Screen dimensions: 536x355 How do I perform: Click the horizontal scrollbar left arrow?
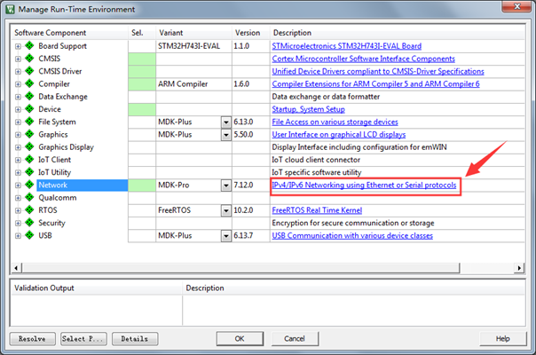(x=16, y=268)
